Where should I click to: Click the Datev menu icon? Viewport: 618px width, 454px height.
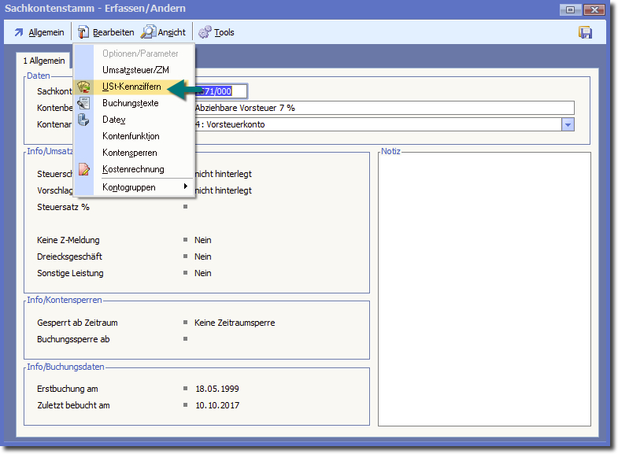pyautogui.click(x=84, y=120)
